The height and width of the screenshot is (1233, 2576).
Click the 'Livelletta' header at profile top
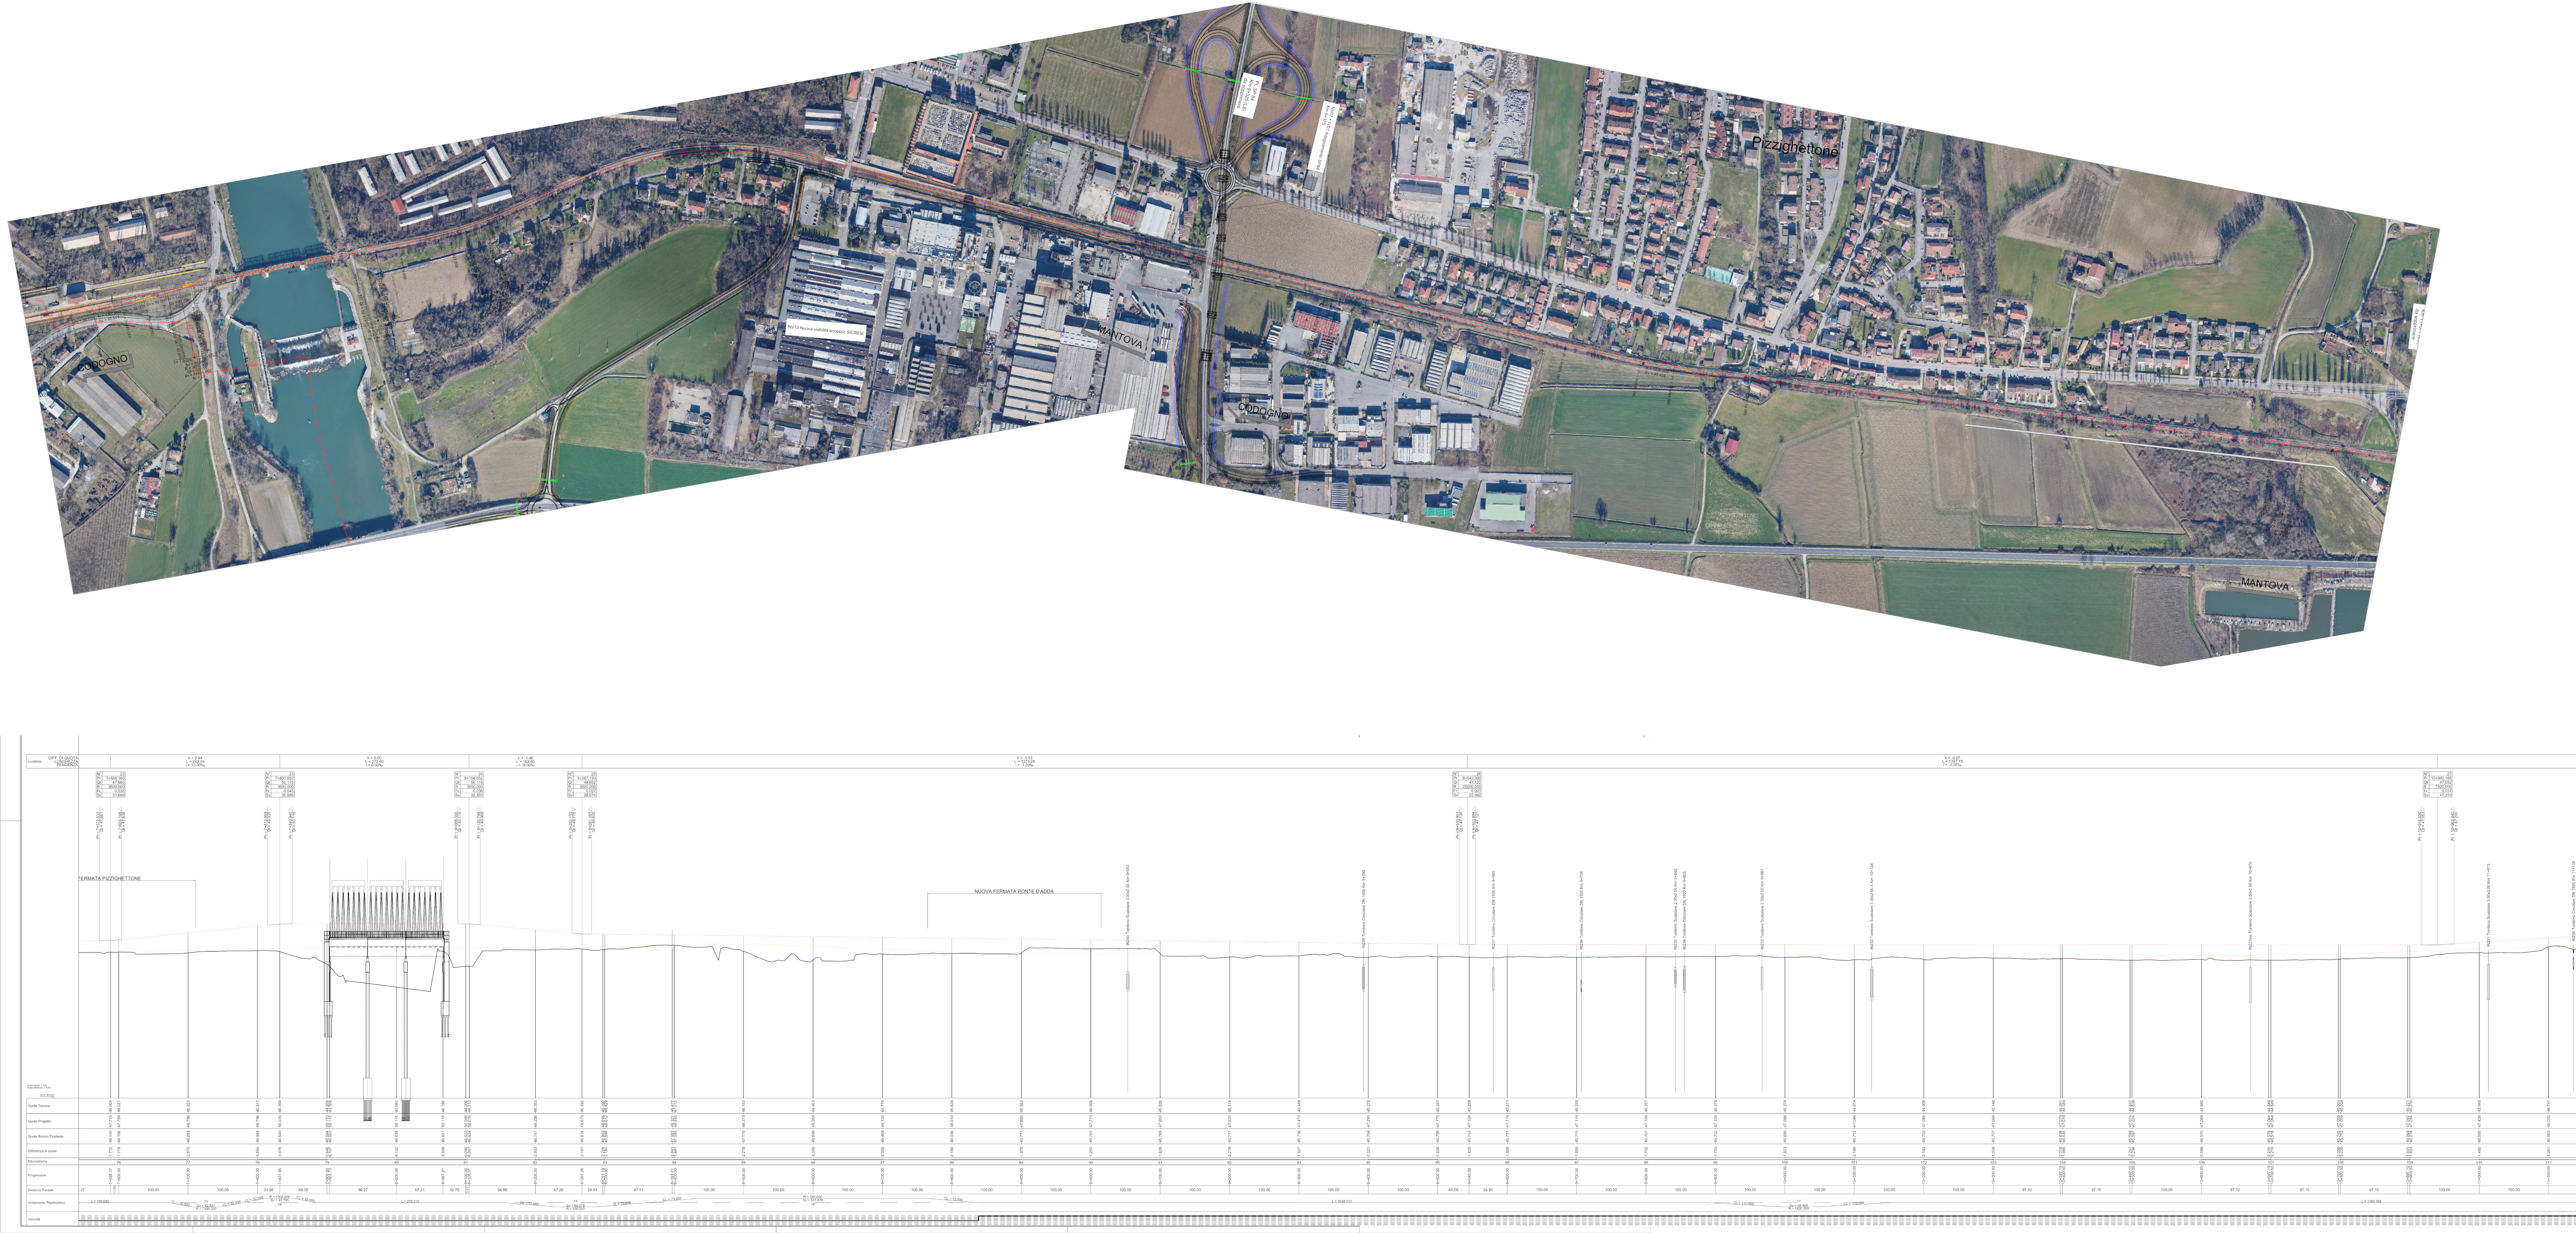35,762
